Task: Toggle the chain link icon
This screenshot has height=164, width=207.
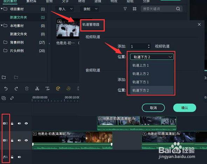Action: coord(12,98)
